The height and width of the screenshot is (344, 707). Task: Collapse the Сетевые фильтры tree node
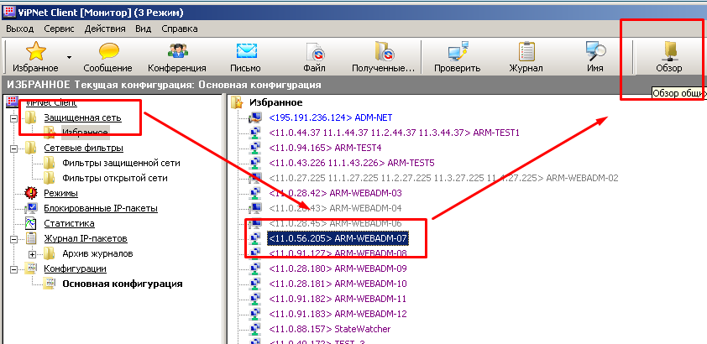(14, 149)
